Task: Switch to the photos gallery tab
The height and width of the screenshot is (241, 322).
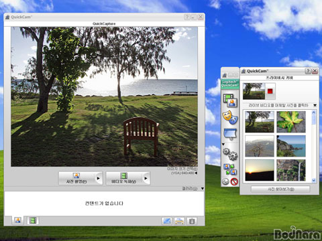Action: 18,220
